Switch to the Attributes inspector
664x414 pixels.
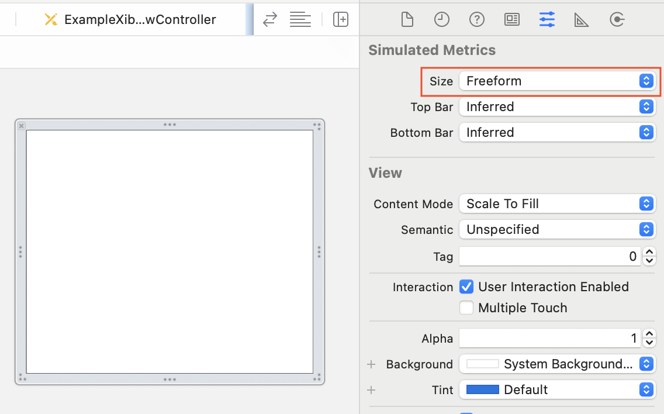pyautogui.click(x=547, y=20)
